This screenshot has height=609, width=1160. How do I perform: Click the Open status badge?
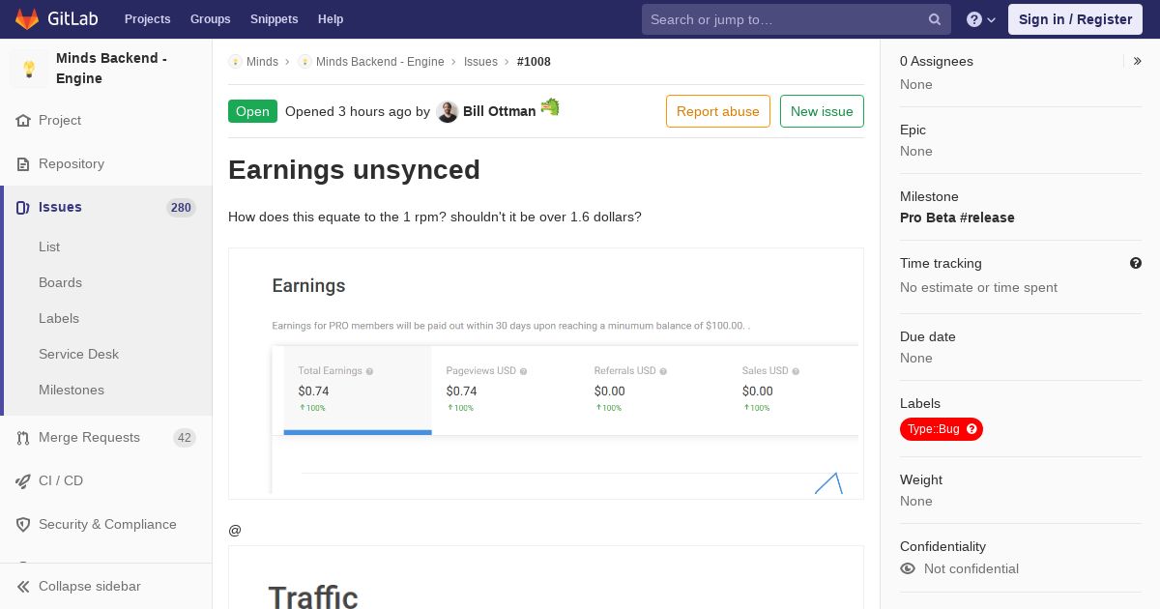(x=252, y=111)
